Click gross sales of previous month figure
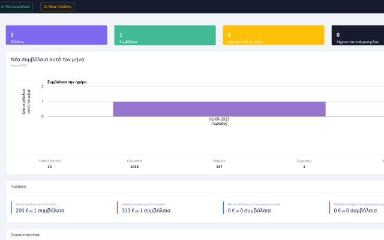 pyautogui.click(x=252, y=211)
